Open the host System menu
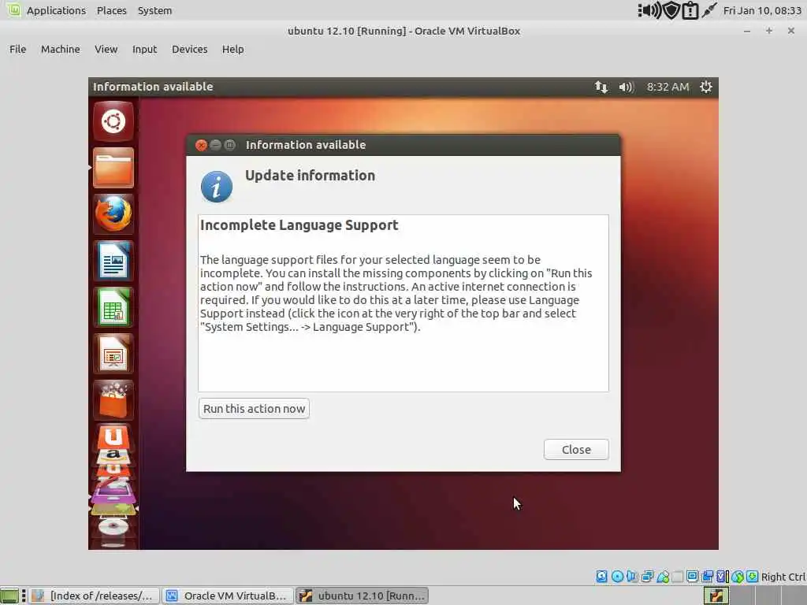 pyautogui.click(x=155, y=10)
